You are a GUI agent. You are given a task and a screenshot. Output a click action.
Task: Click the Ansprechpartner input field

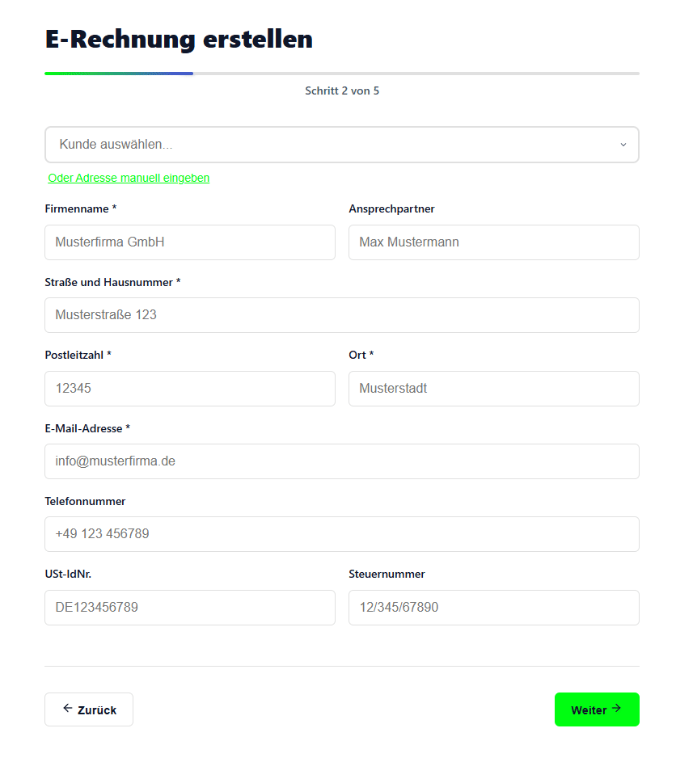click(493, 242)
